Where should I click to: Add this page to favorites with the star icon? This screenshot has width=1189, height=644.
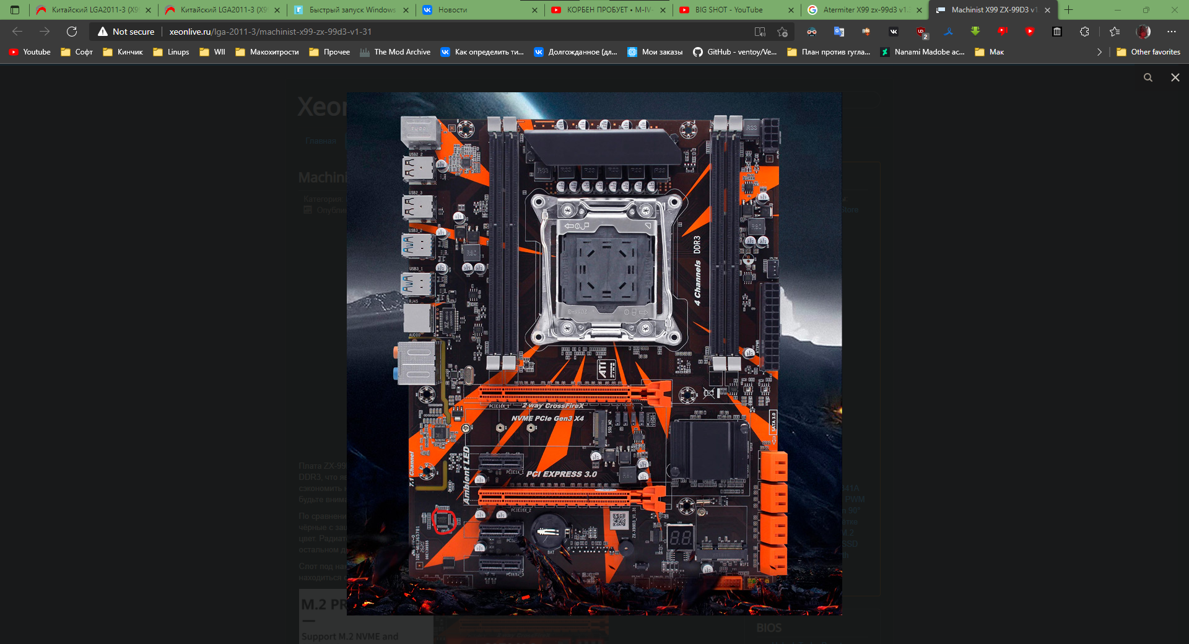coord(783,32)
